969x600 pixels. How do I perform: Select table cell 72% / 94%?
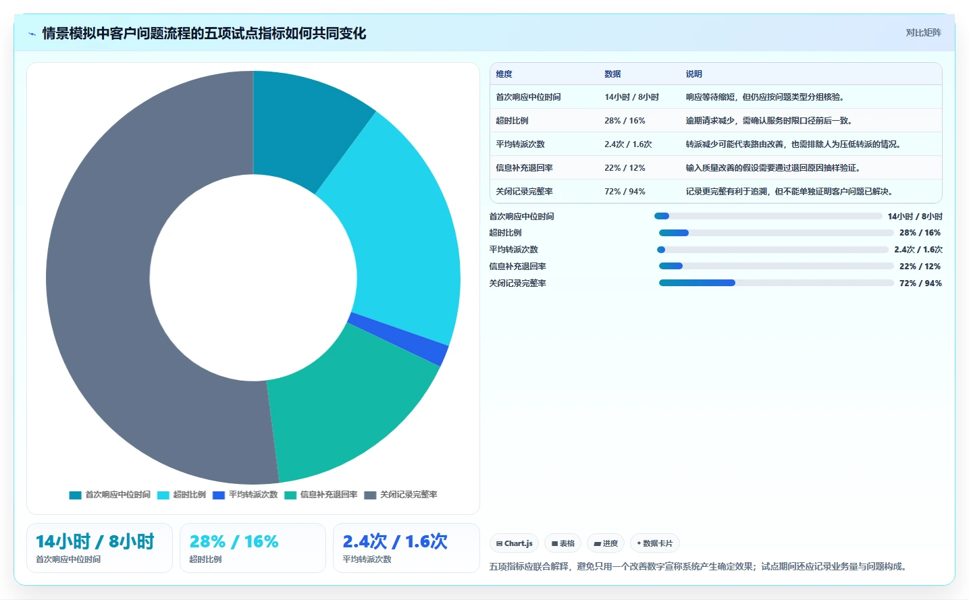(x=625, y=192)
